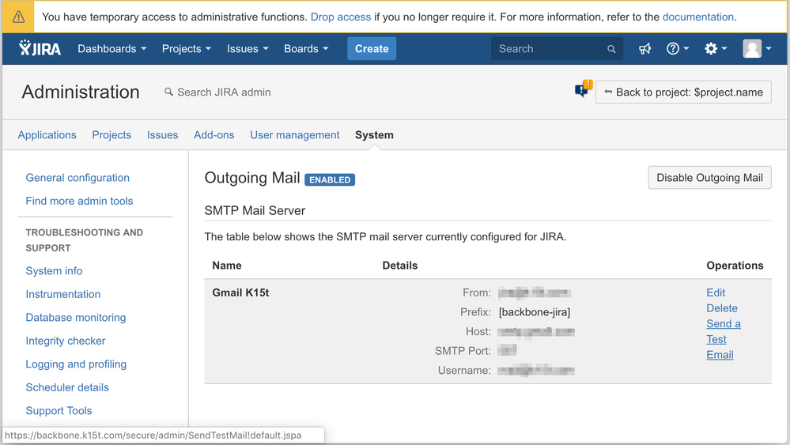This screenshot has width=790, height=445.
Task: Click the magnifier next to Search JIRA admin
Action: coord(168,92)
